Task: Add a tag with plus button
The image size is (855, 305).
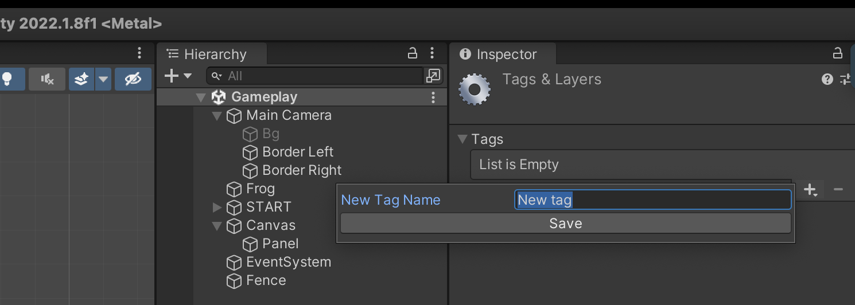Action: pyautogui.click(x=810, y=189)
